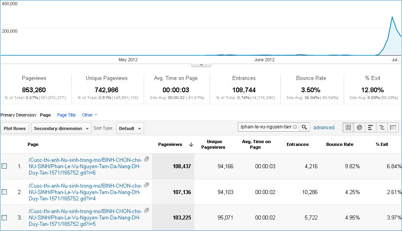This screenshot has width=402, height=231.
Task: Select the comparison view icon
Action: pyautogui.click(x=382, y=127)
